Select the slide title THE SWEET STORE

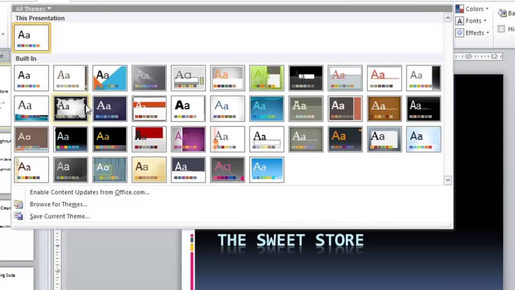click(291, 240)
